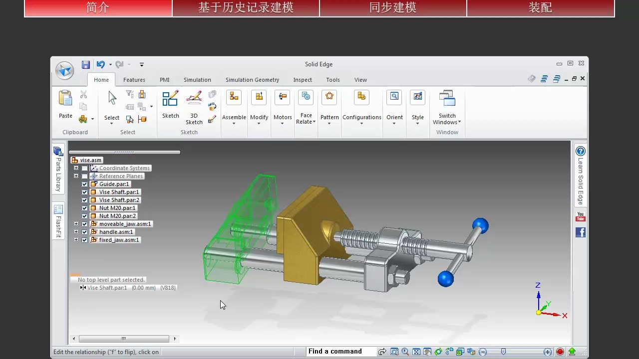Click the Assemble command icon
This screenshot has width=639, height=359.
click(x=234, y=97)
